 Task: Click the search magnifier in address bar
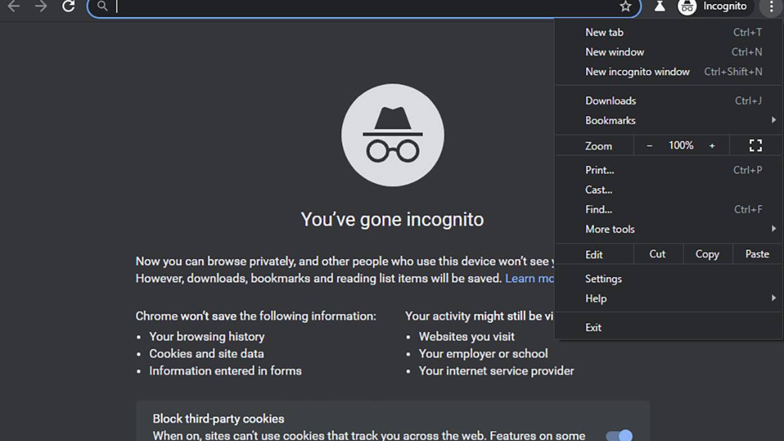click(x=102, y=7)
